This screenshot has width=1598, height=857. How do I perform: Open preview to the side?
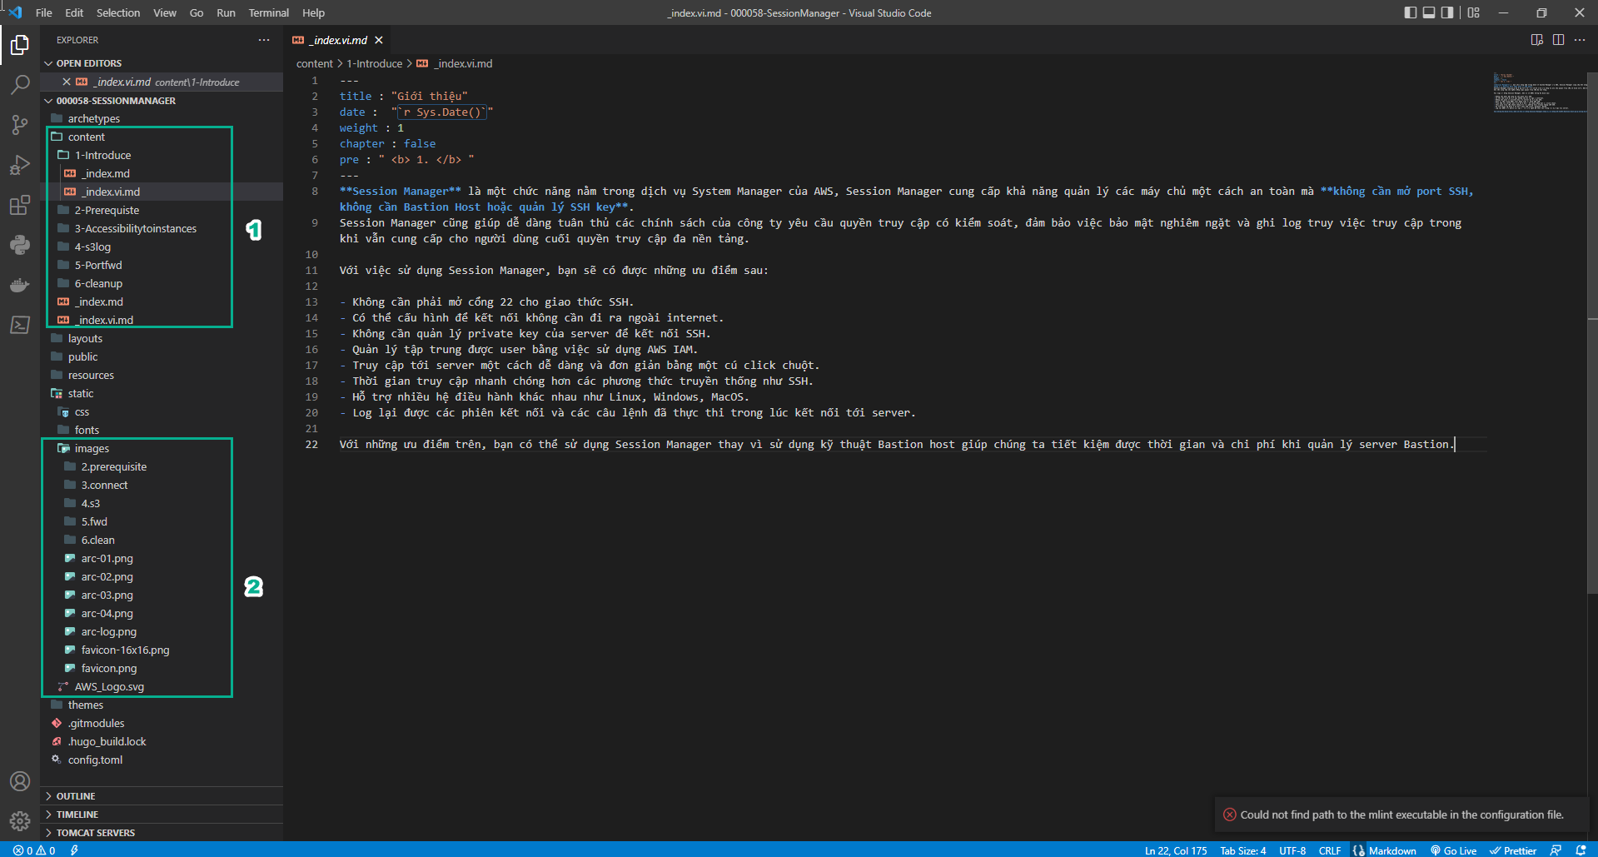coord(1537,40)
